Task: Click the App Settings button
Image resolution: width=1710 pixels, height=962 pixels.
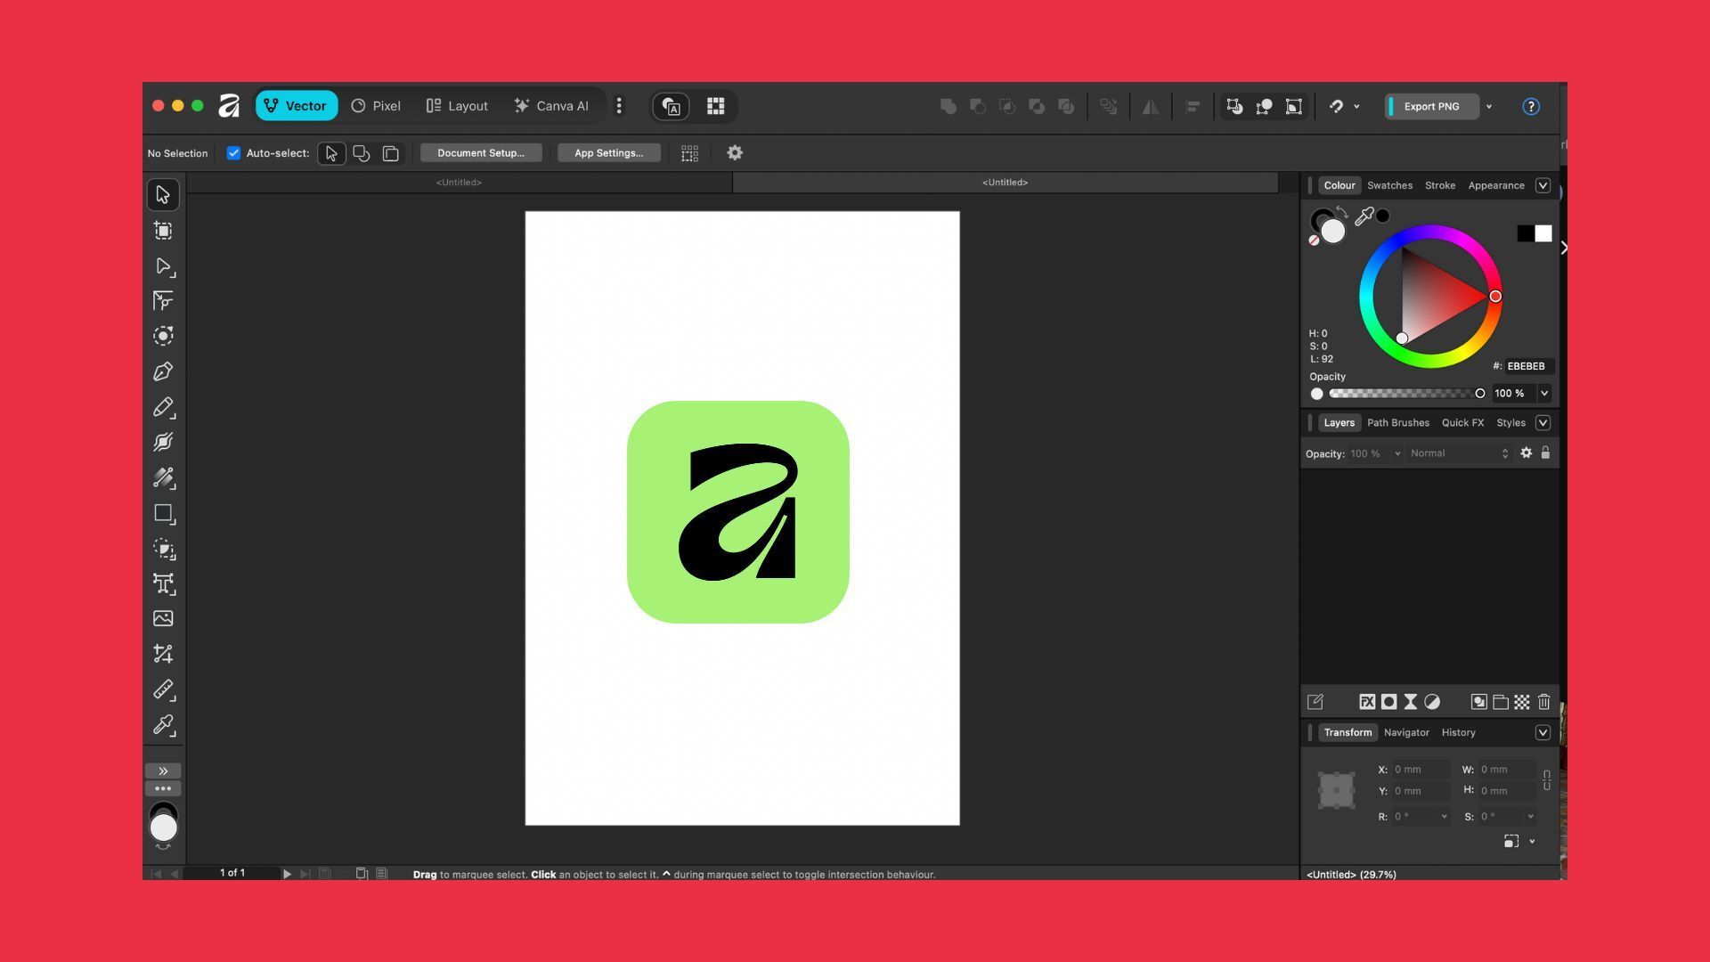Action: pos(608,153)
